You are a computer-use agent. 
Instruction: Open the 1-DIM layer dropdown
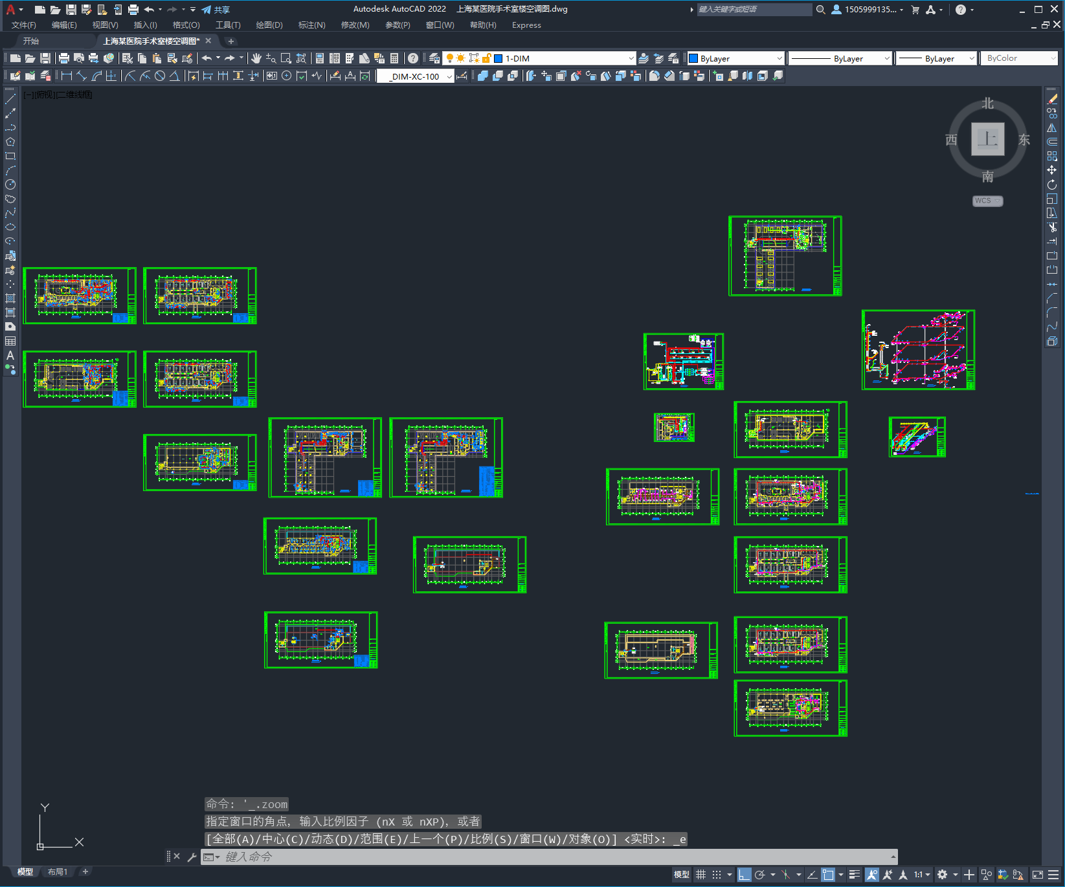pyautogui.click(x=631, y=58)
